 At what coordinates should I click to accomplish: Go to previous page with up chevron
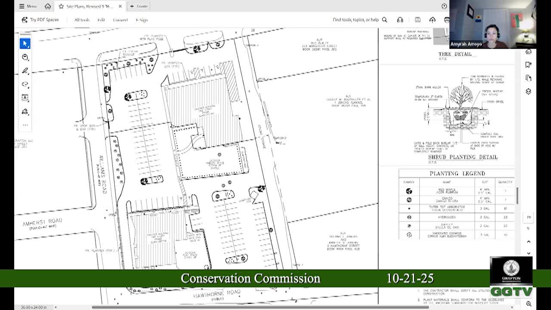(529, 242)
